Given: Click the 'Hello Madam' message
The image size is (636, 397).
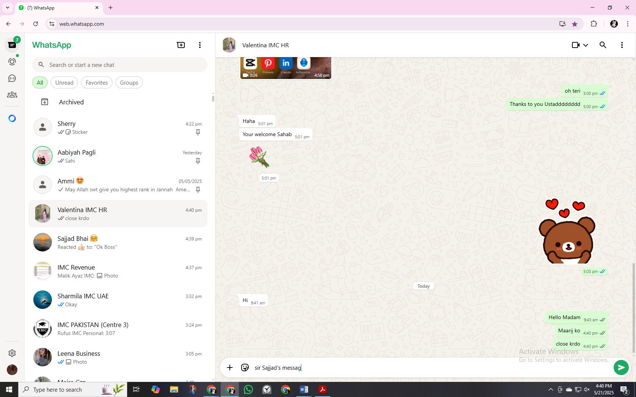Looking at the screenshot, I should [x=577, y=318].
